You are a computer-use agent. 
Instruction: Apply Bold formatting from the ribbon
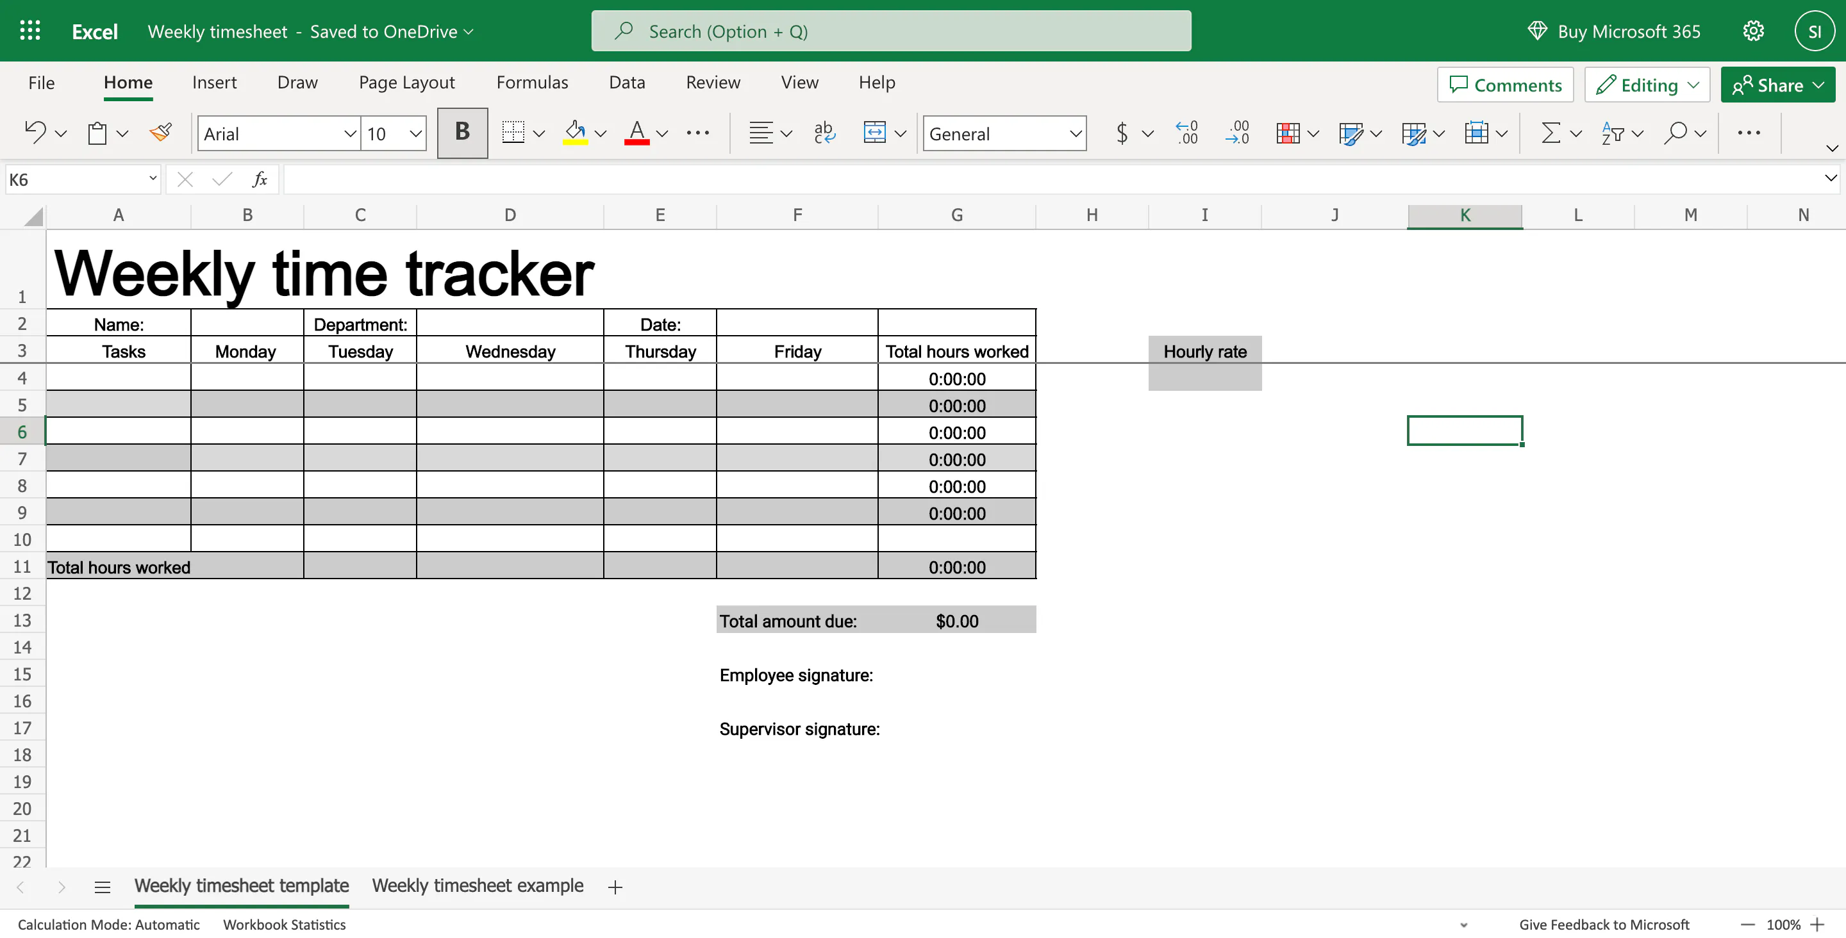point(462,133)
